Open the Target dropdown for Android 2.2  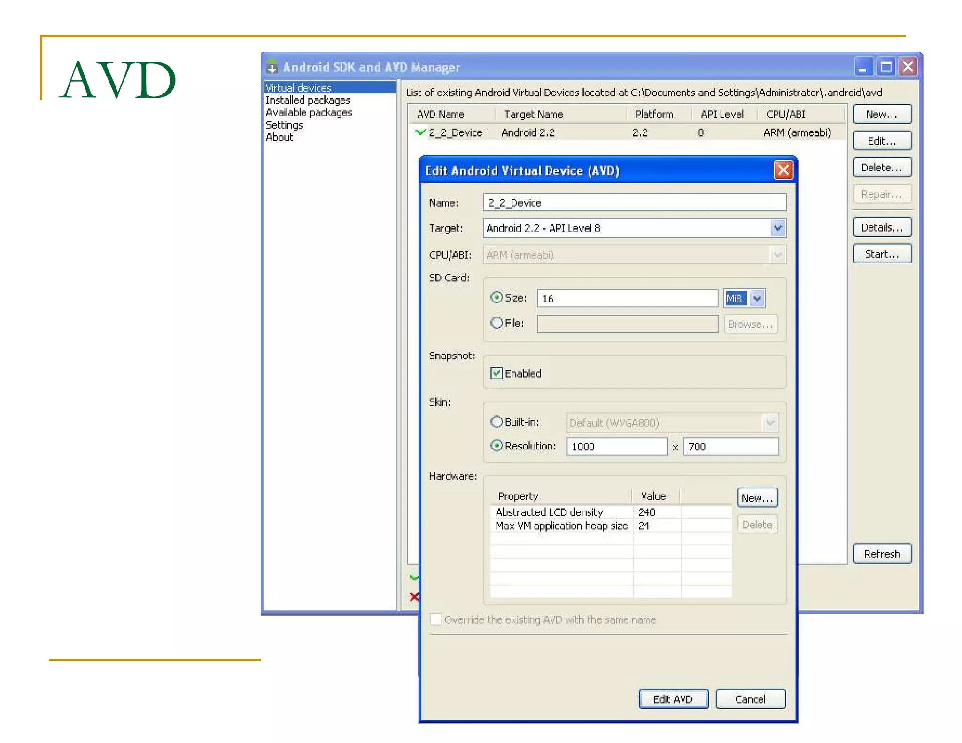point(778,228)
